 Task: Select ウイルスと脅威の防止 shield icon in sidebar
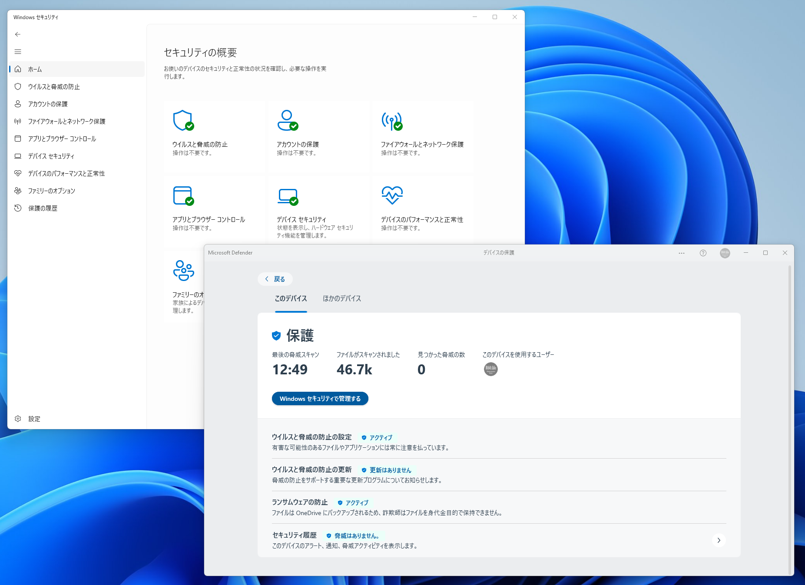pyautogui.click(x=18, y=86)
